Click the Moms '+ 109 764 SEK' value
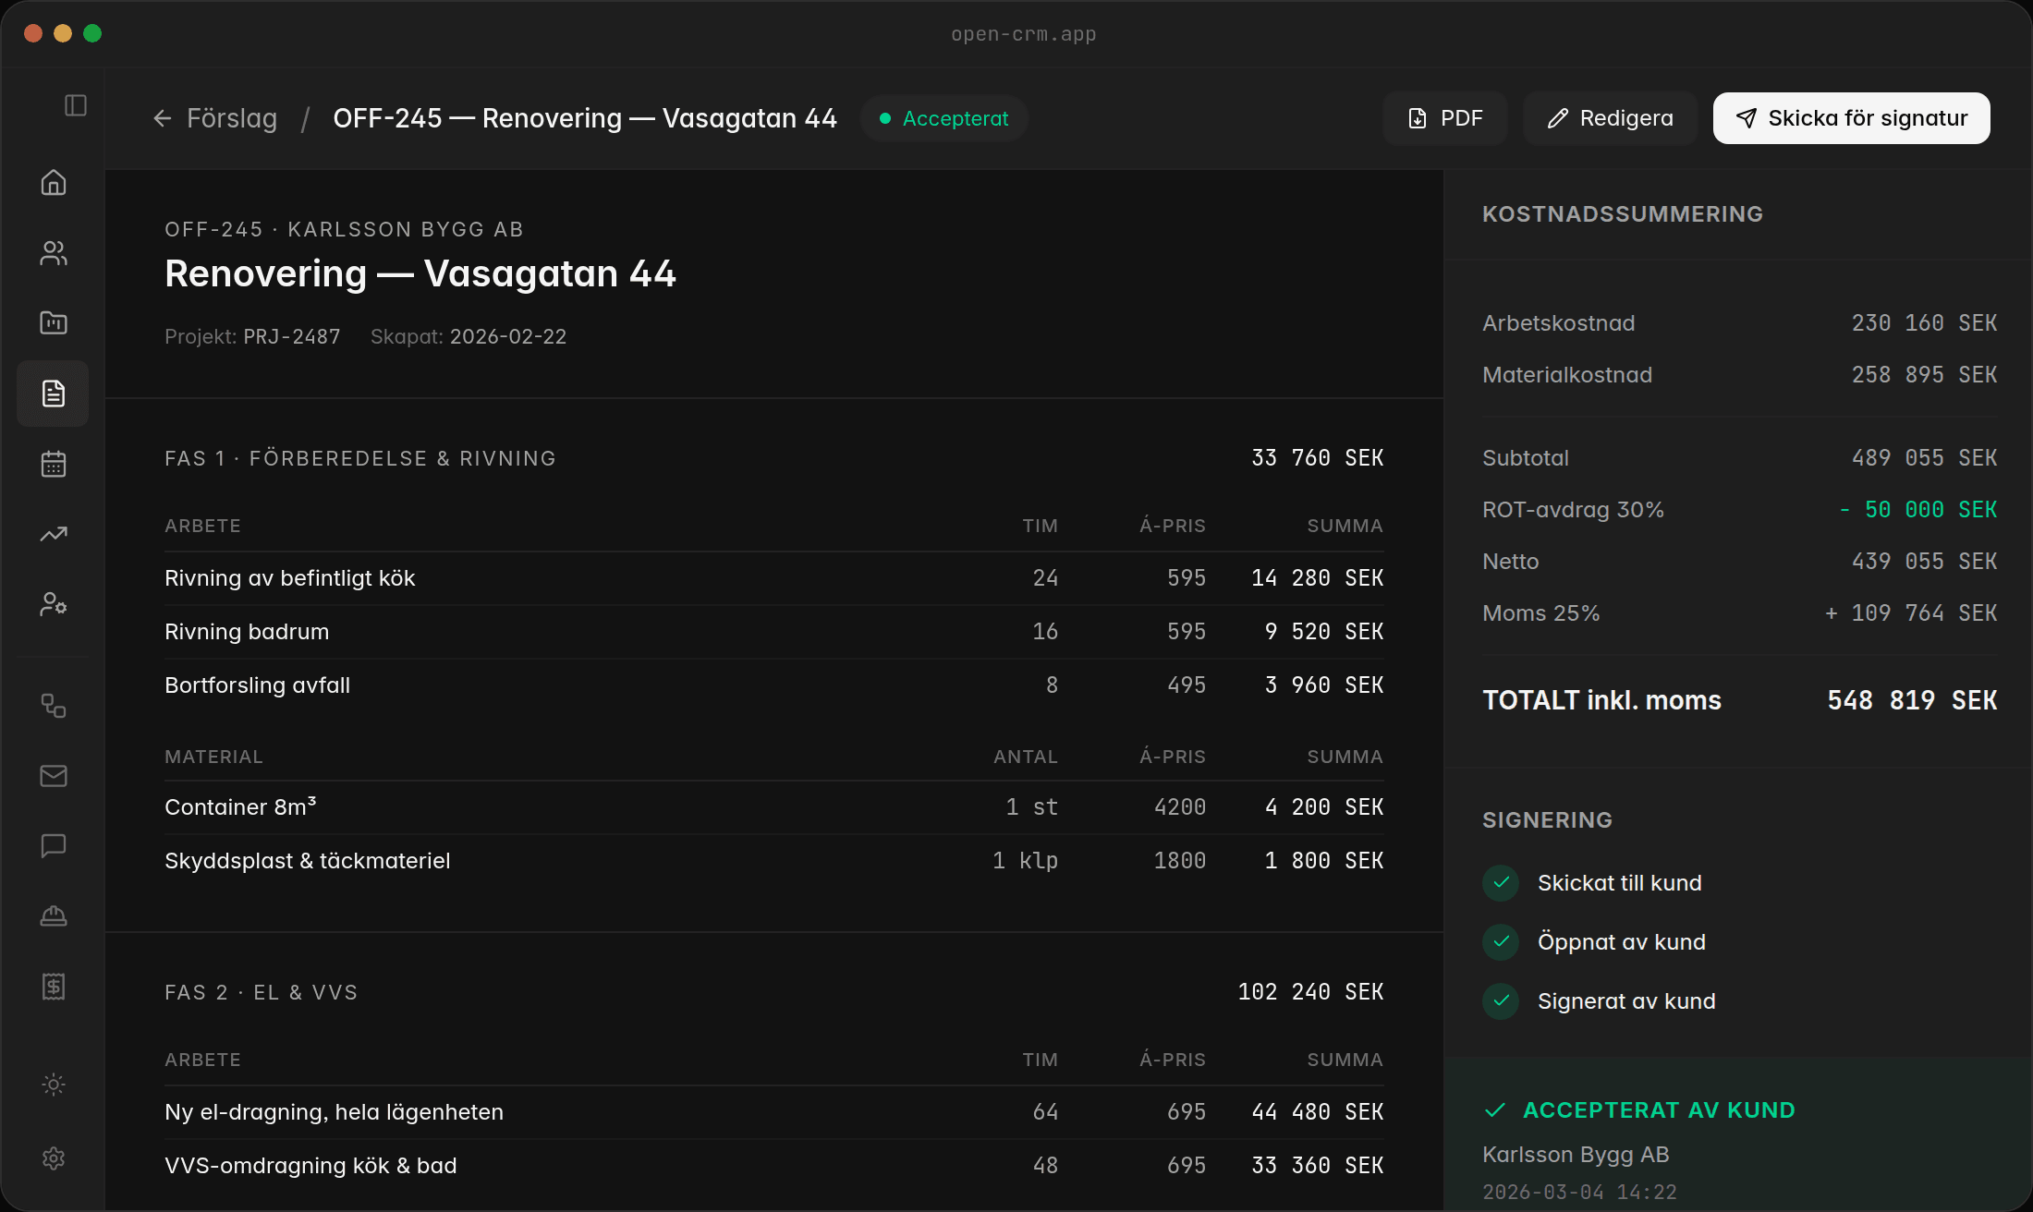Screen dimensions: 2033x1212 pyautogui.click(x=1911, y=613)
